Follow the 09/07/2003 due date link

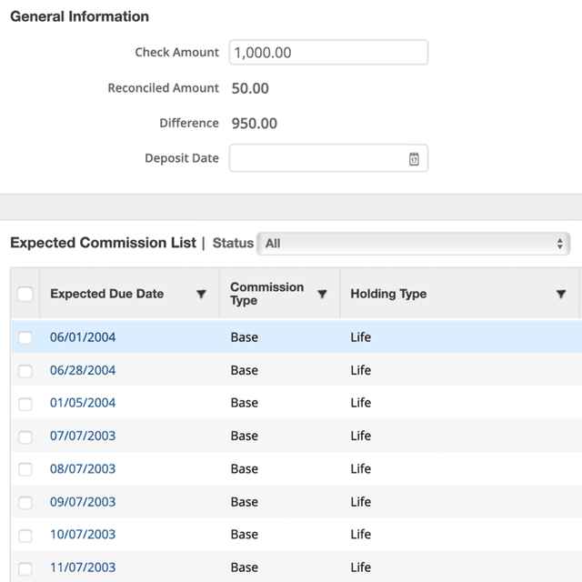[83, 502]
